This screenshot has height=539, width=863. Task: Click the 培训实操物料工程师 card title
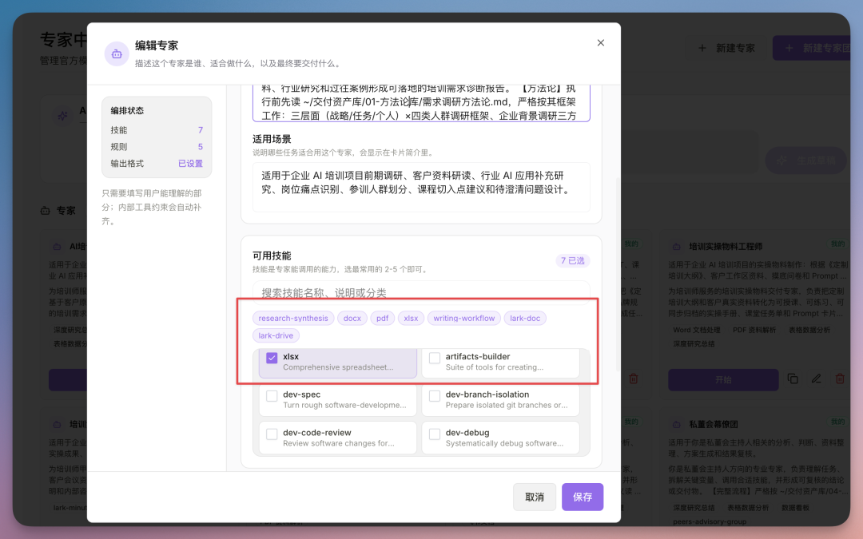pyautogui.click(x=726, y=247)
